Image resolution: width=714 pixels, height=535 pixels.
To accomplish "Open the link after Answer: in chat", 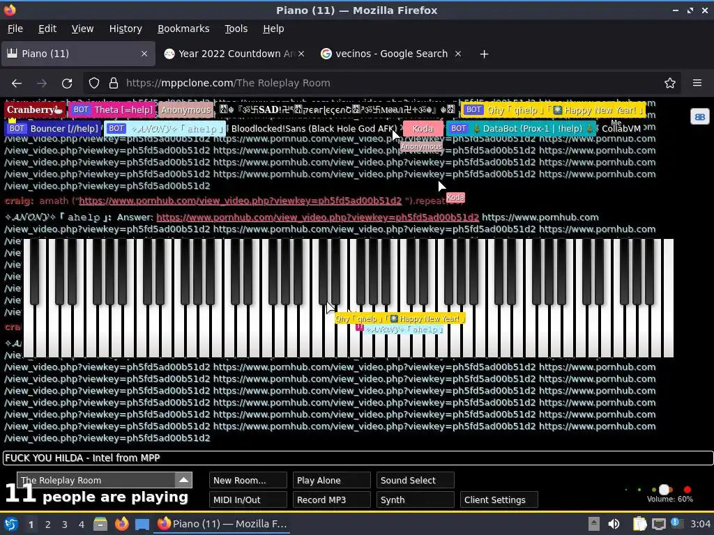I will 317,217.
